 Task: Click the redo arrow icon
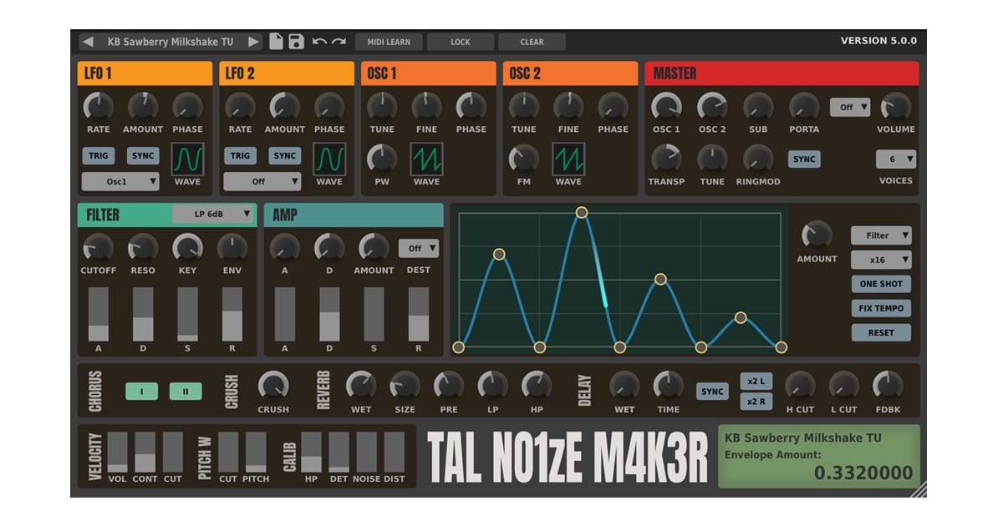pos(339,42)
